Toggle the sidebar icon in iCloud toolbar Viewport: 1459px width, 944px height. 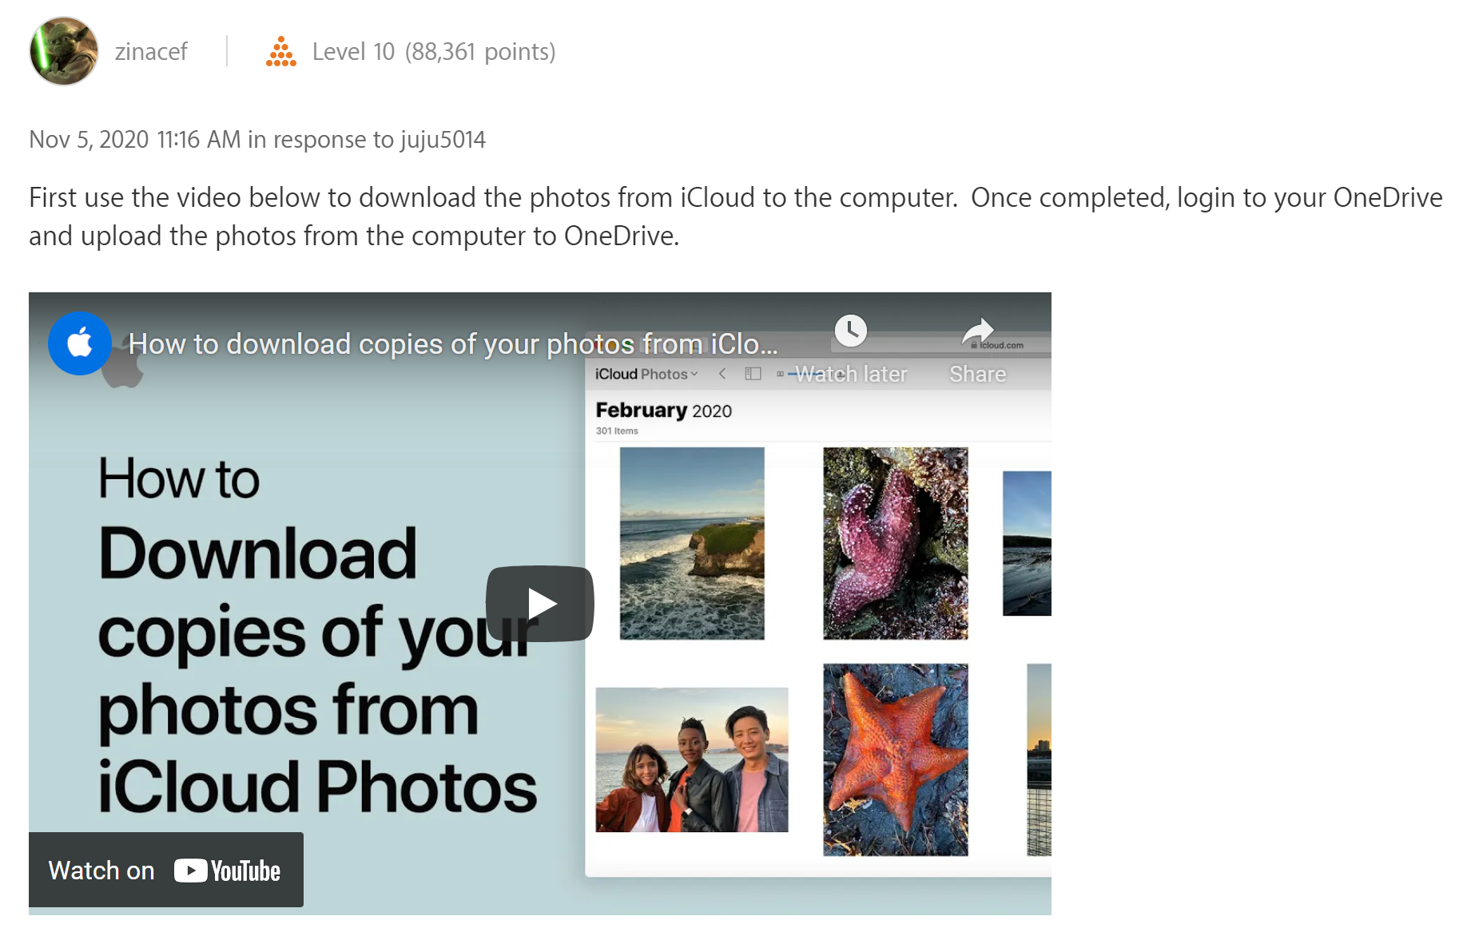(753, 374)
